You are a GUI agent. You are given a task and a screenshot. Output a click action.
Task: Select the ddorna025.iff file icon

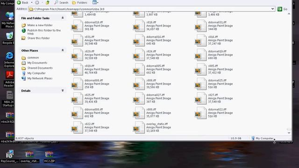(200, 84)
